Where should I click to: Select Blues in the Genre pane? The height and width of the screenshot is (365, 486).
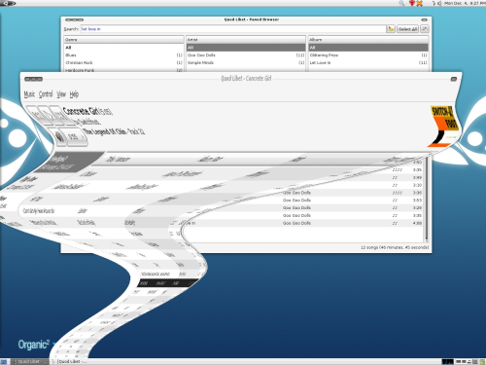[123, 55]
